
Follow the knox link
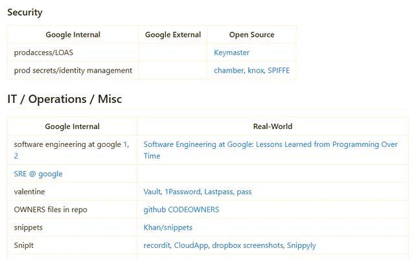tap(255, 71)
